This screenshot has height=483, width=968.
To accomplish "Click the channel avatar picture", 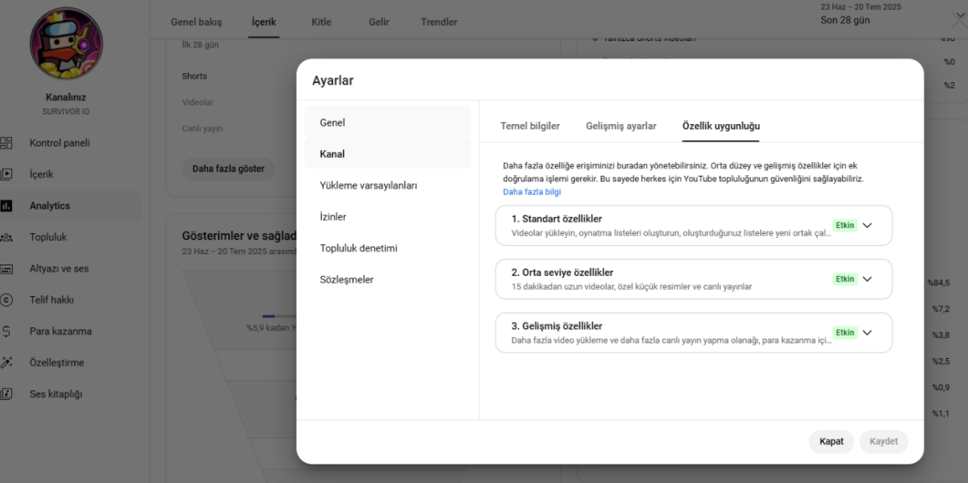I will (65, 44).
